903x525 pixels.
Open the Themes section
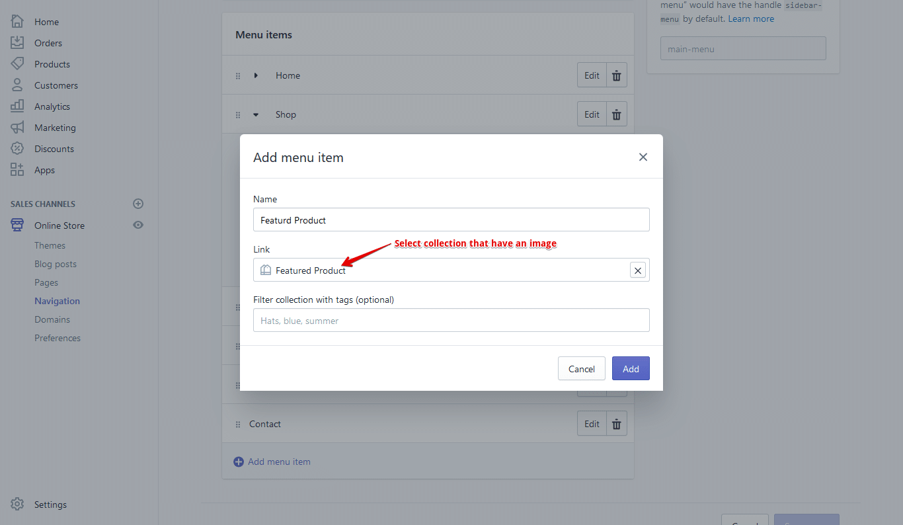[x=50, y=245]
